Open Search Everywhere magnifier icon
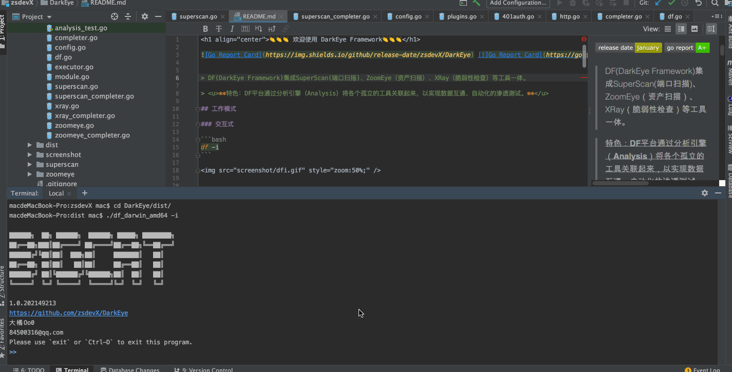Screen dimensions: 732x372 [x=715, y=3]
